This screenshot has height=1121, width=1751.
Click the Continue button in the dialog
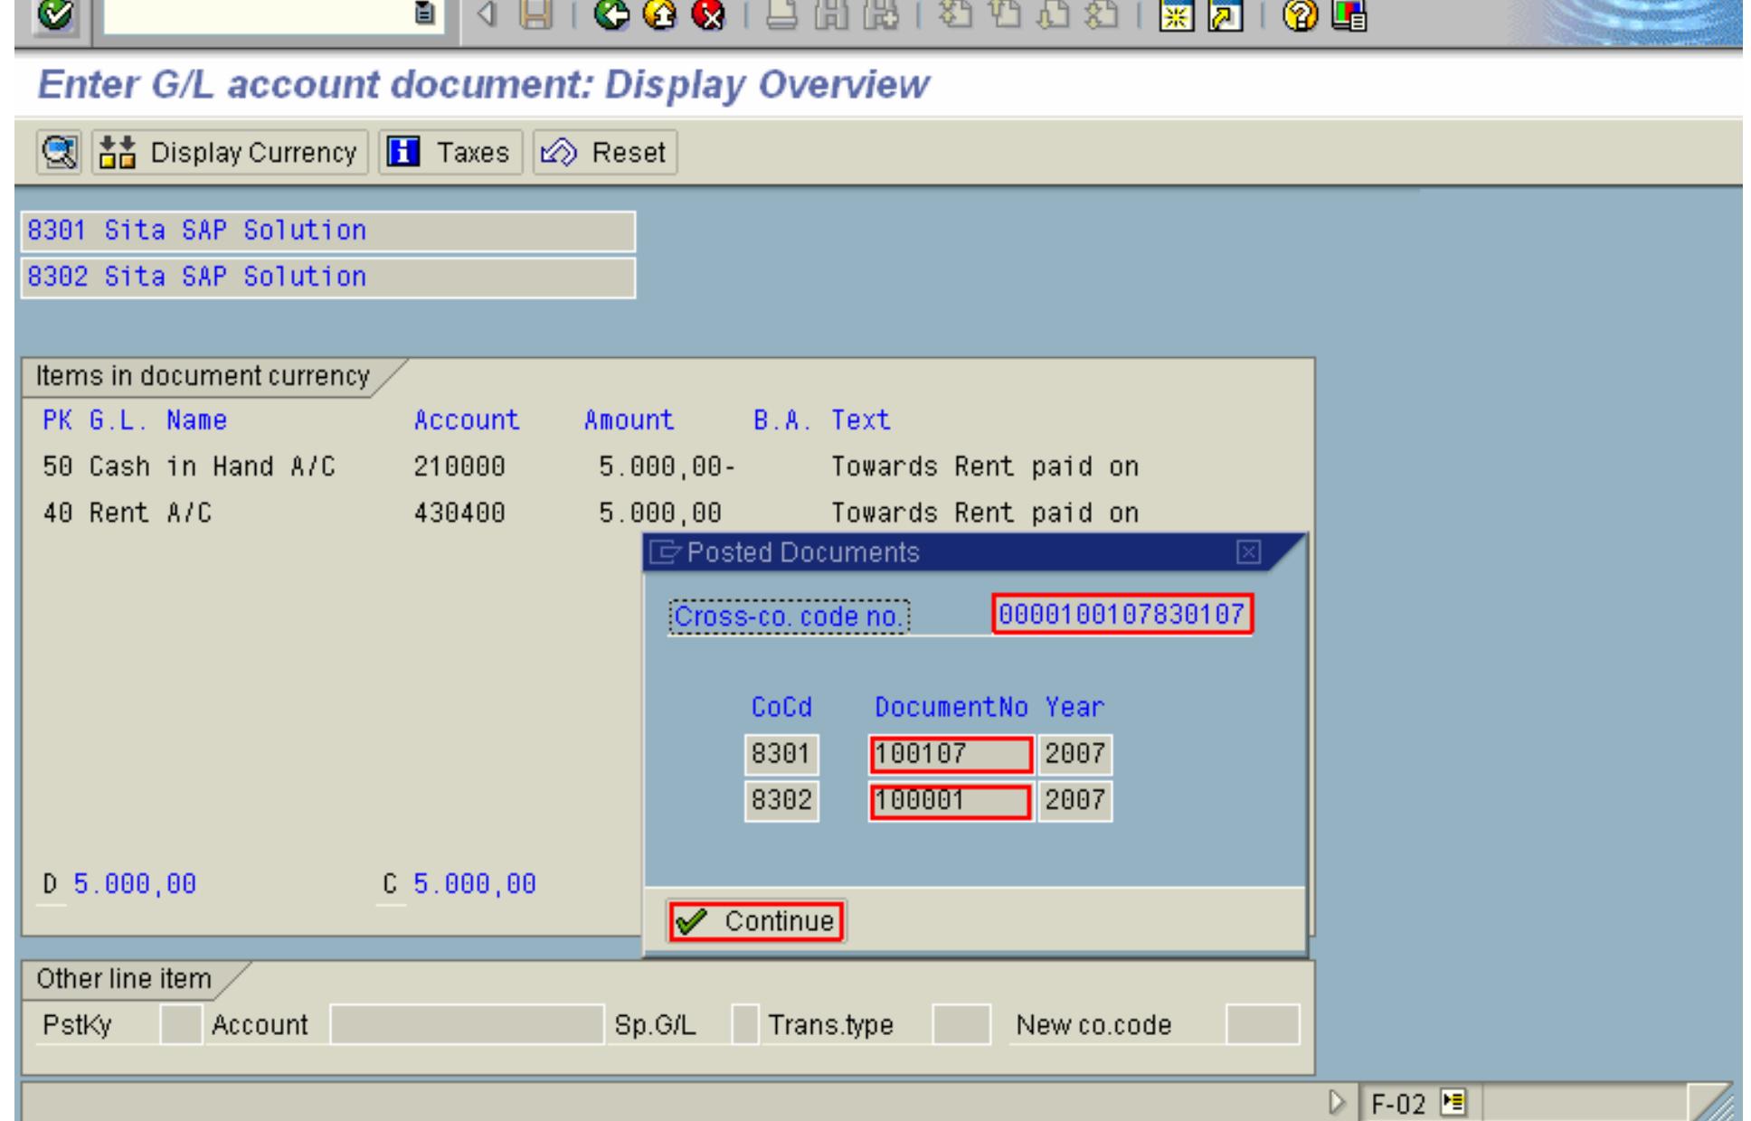[756, 921]
